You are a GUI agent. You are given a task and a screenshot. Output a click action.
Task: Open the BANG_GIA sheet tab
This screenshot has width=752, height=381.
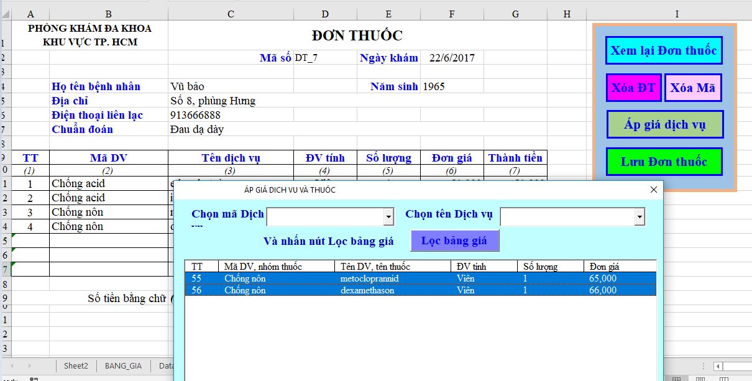point(123,365)
